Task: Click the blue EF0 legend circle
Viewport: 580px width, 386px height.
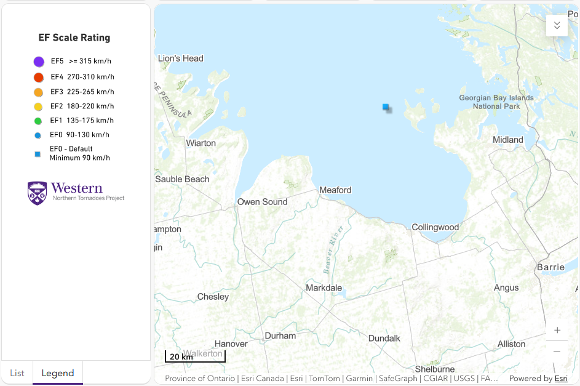Action: (x=38, y=135)
